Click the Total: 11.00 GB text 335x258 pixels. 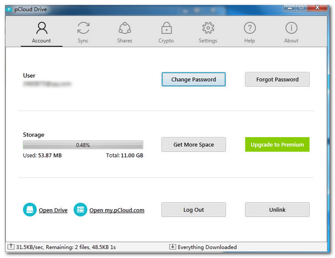coord(125,156)
